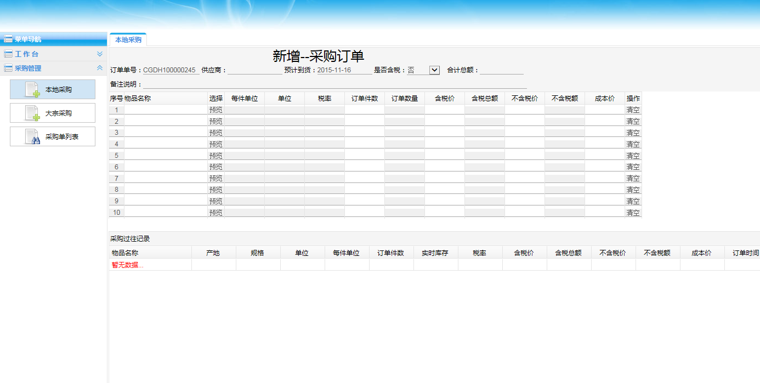Click the 成本价 cell in row 1

point(605,110)
